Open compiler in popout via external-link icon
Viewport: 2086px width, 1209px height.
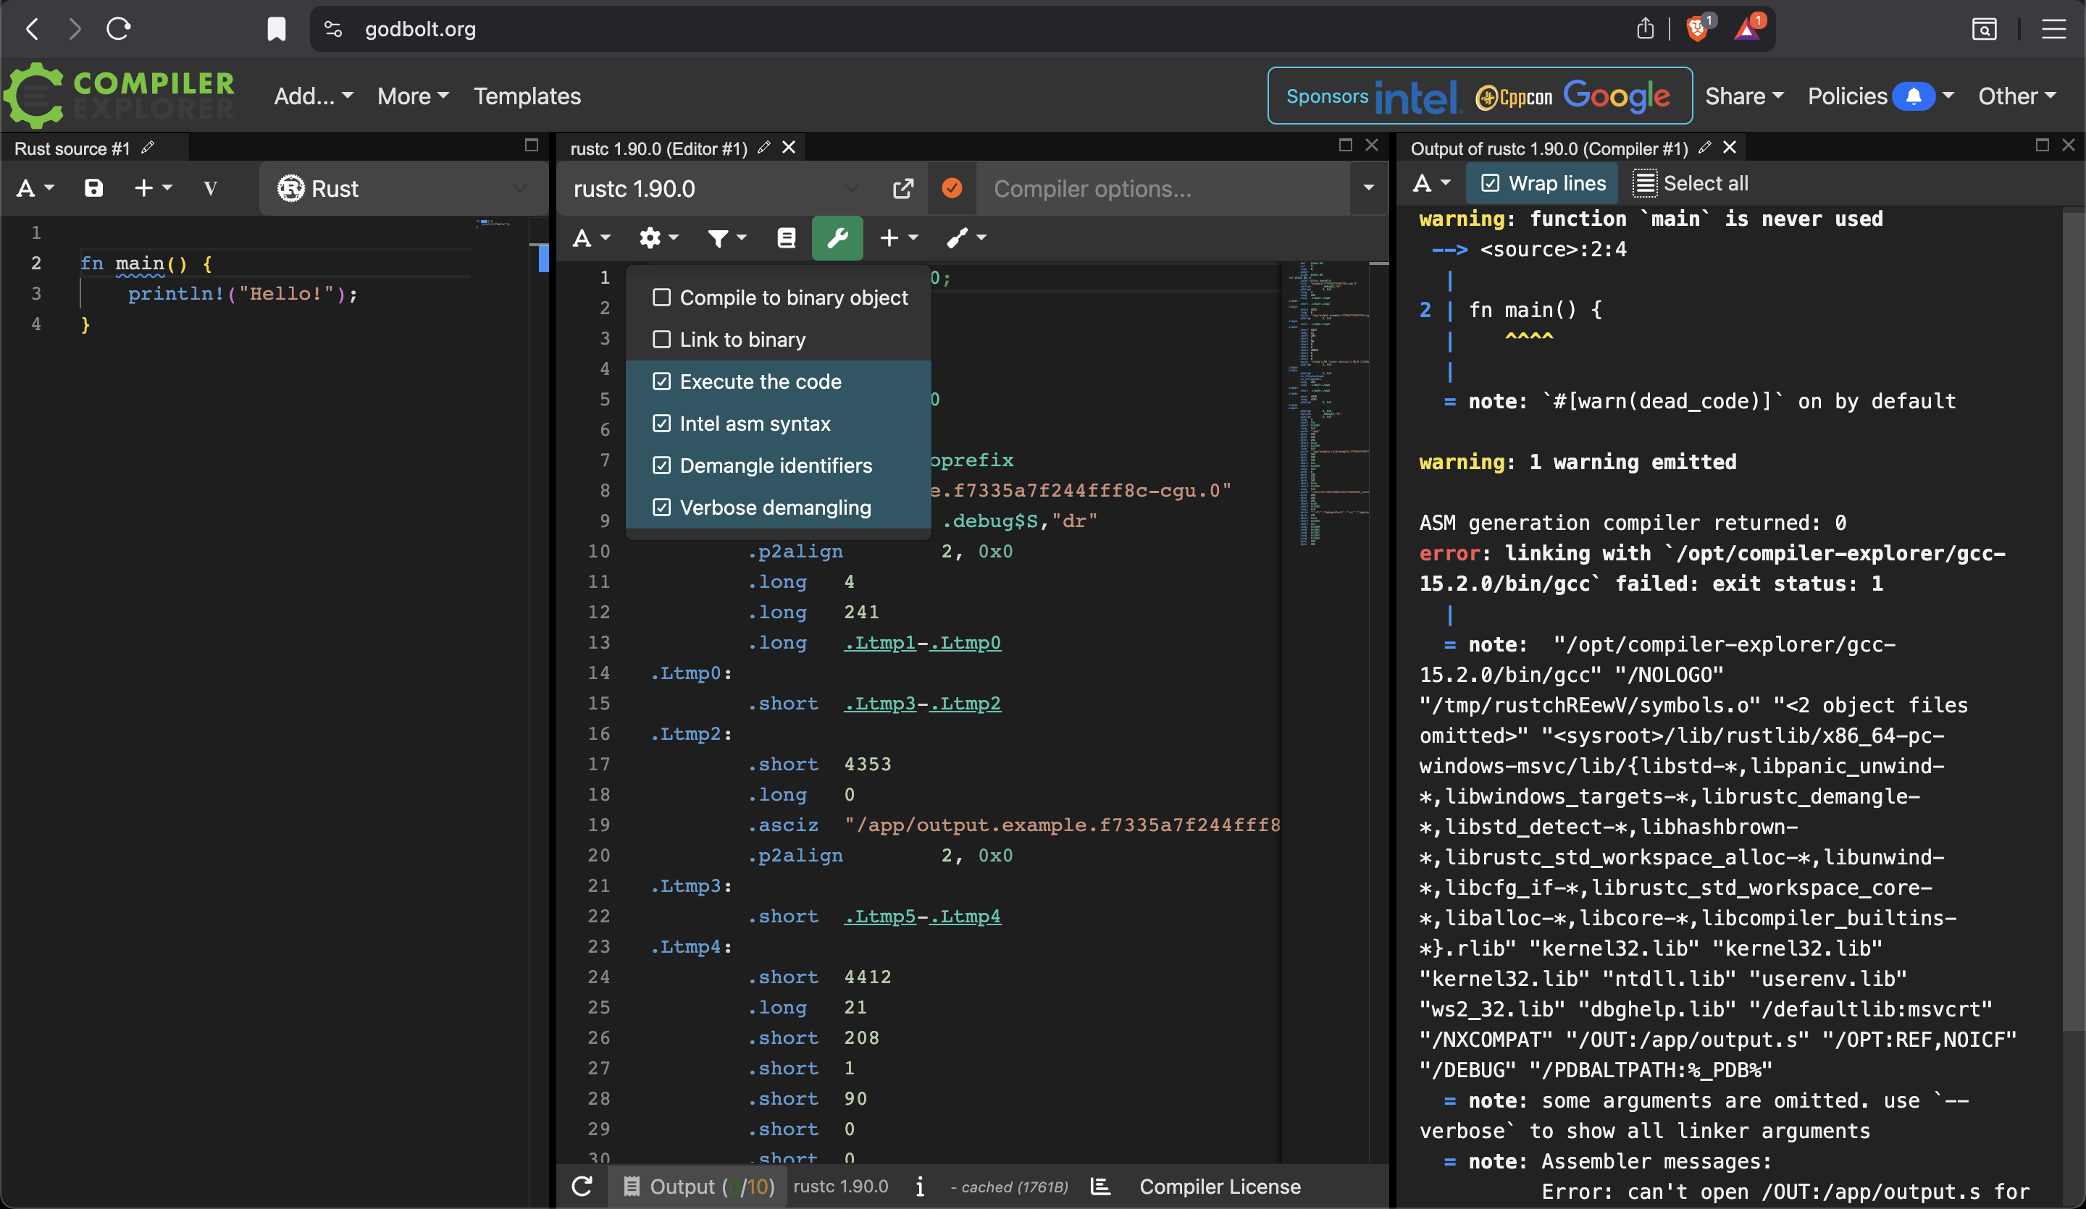(x=903, y=189)
